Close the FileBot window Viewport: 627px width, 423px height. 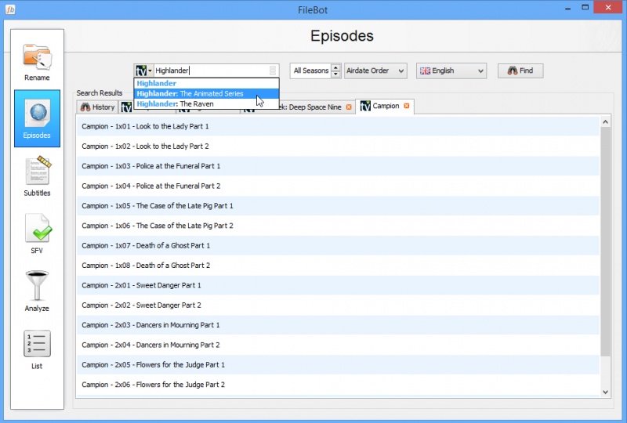coord(608,8)
